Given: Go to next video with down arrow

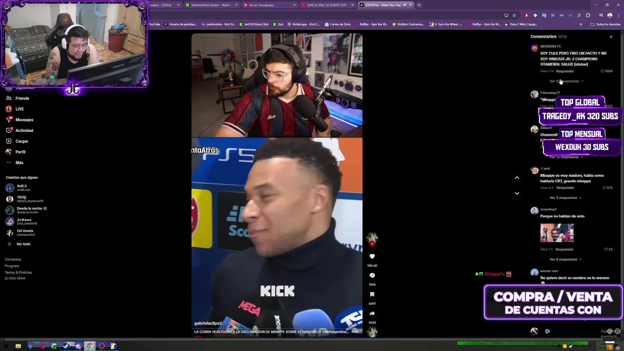Looking at the screenshot, I should 517,193.
